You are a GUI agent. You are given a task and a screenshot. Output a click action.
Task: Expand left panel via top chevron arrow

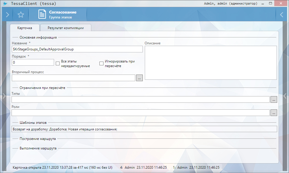coord(7,15)
